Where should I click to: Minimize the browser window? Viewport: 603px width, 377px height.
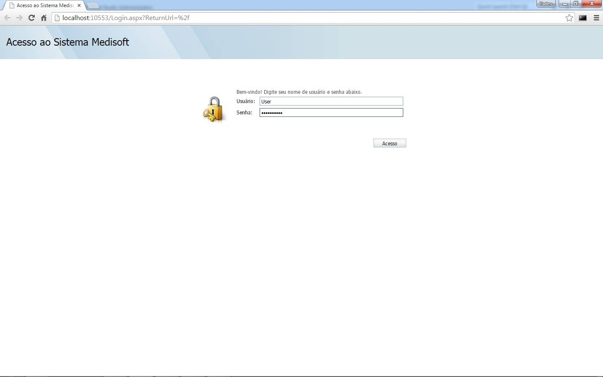[564, 4]
